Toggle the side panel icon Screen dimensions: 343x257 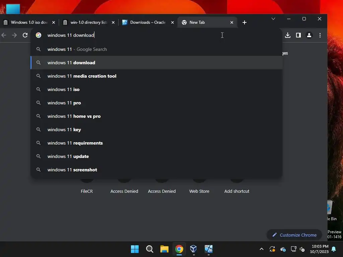tap(298, 35)
